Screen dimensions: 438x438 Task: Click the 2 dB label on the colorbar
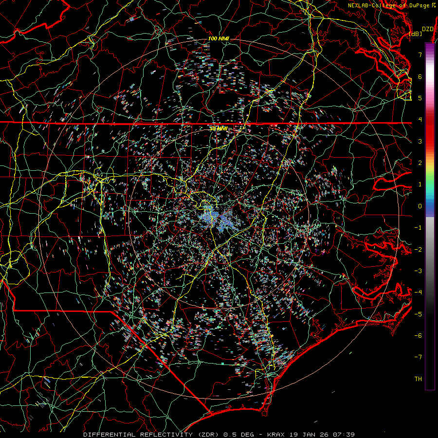coord(420,163)
